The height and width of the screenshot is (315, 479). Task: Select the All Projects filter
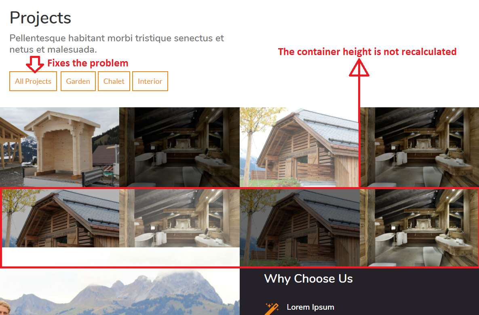pyautogui.click(x=33, y=81)
